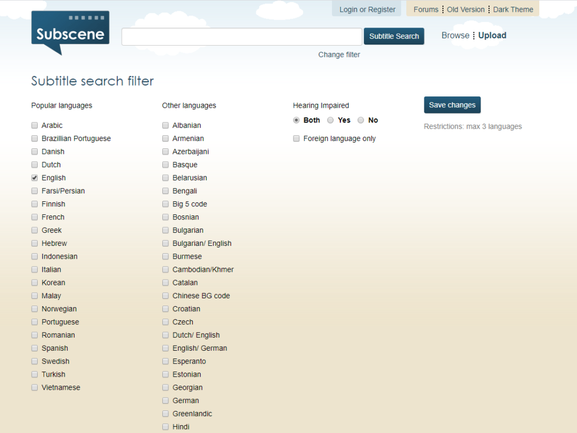The image size is (577, 433).
Task: Select No for Hearing Impaired
Action: pyautogui.click(x=361, y=120)
